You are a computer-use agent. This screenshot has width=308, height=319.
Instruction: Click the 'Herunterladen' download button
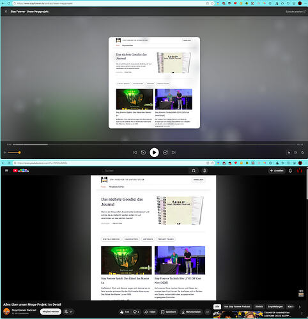tap(191, 312)
